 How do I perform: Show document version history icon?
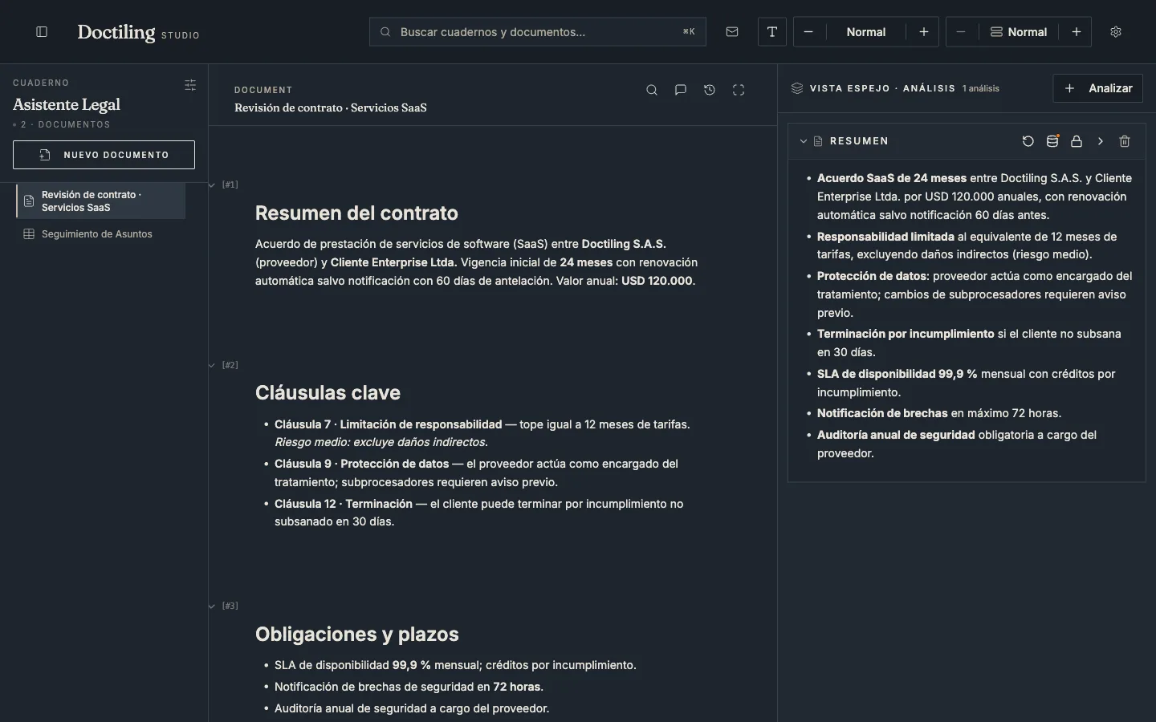(710, 90)
